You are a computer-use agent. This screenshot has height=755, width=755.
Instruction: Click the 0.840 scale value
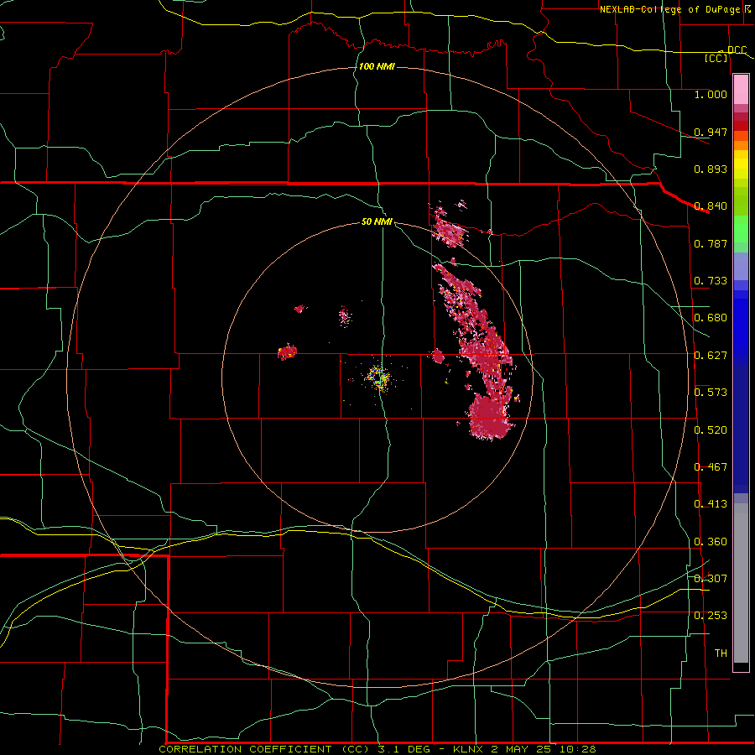[x=711, y=206]
